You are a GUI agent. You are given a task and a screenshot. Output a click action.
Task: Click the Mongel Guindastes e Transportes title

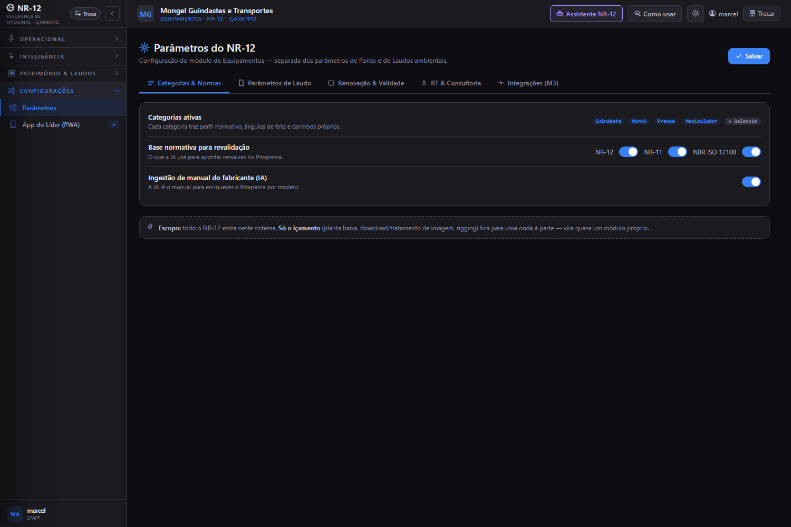click(x=217, y=11)
